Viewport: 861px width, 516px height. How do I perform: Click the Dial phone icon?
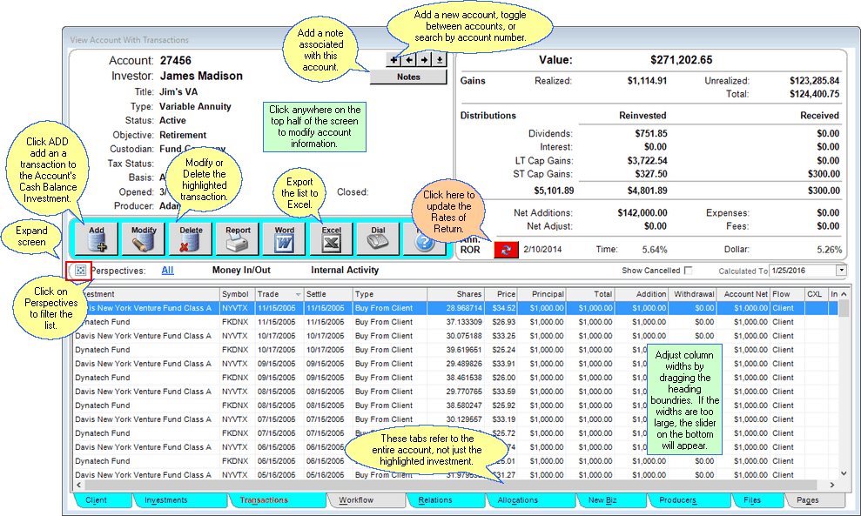point(378,238)
